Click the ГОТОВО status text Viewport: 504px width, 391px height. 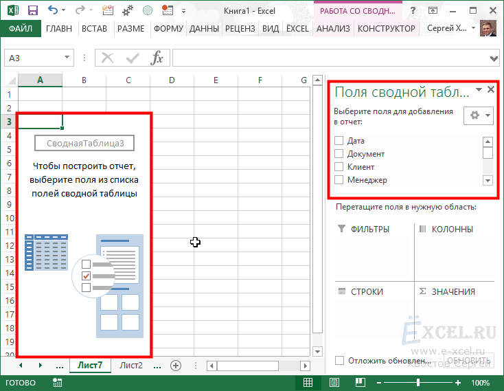tap(21, 383)
